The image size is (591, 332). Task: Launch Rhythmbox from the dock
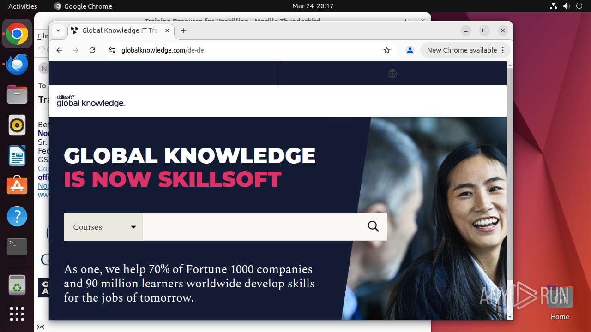(17, 125)
